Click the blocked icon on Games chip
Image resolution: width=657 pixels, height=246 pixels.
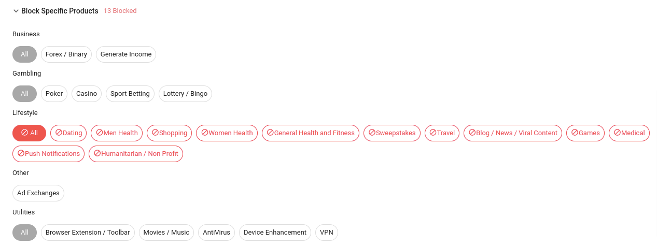(x=575, y=133)
